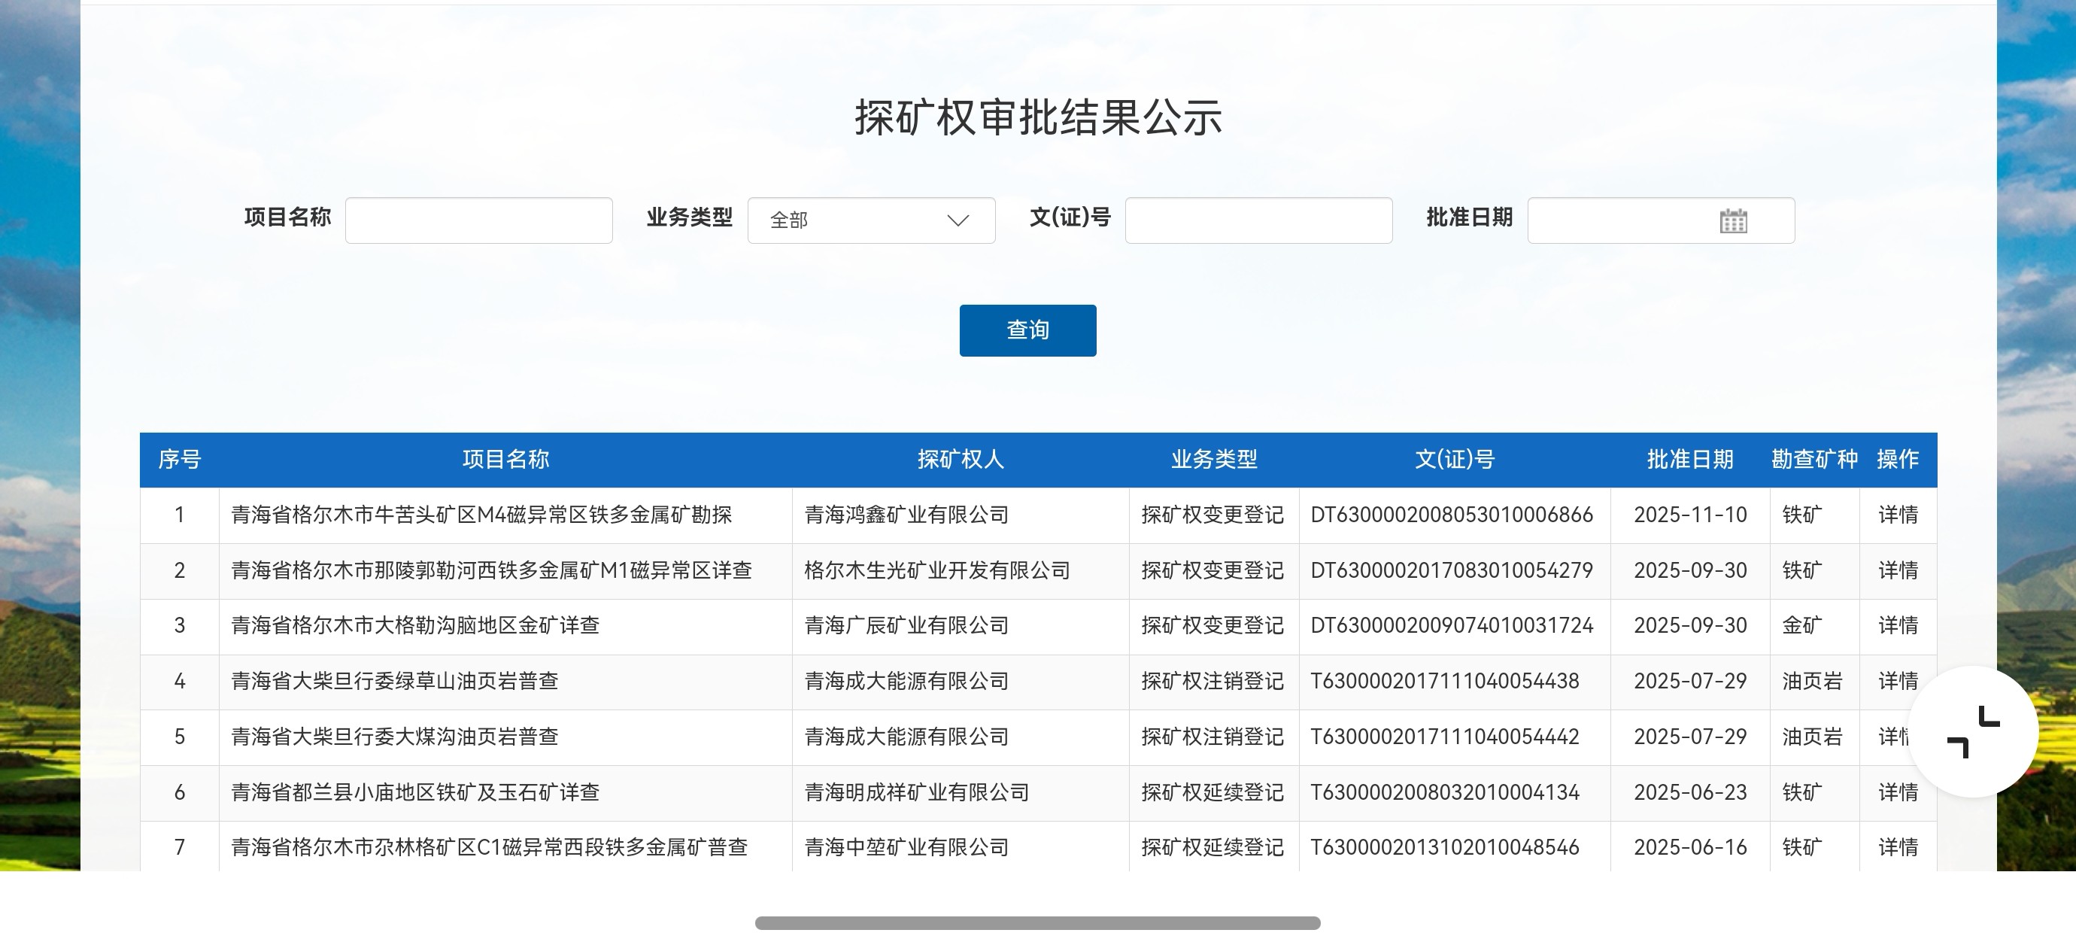The image size is (2076, 945).
Task: Open 详情 link for row 7
Action: [1897, 847]
